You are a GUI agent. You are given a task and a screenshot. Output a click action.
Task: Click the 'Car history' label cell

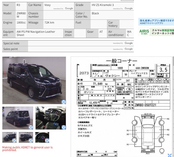pyautogui.click(x=113, y=24)
